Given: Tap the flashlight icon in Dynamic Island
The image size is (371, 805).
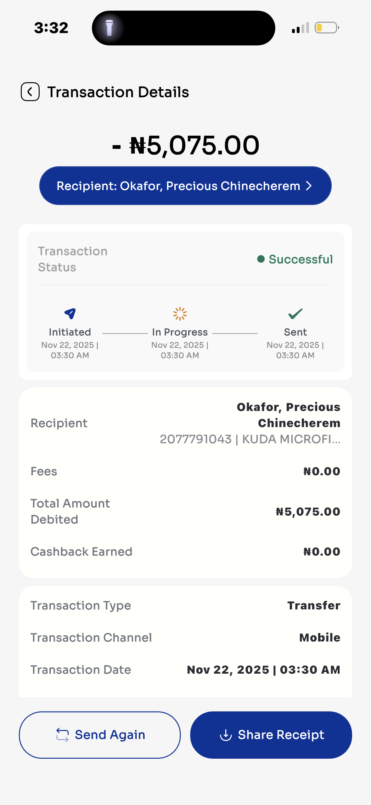Looking at the screenshot, I should 109,28.
